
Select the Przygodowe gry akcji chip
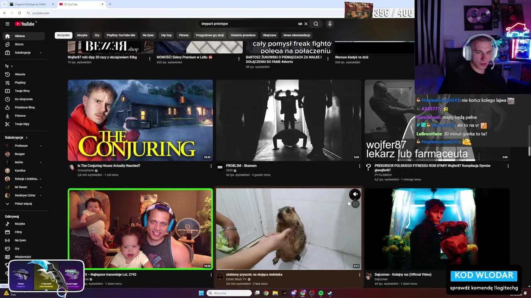click(x=209, y=35)
